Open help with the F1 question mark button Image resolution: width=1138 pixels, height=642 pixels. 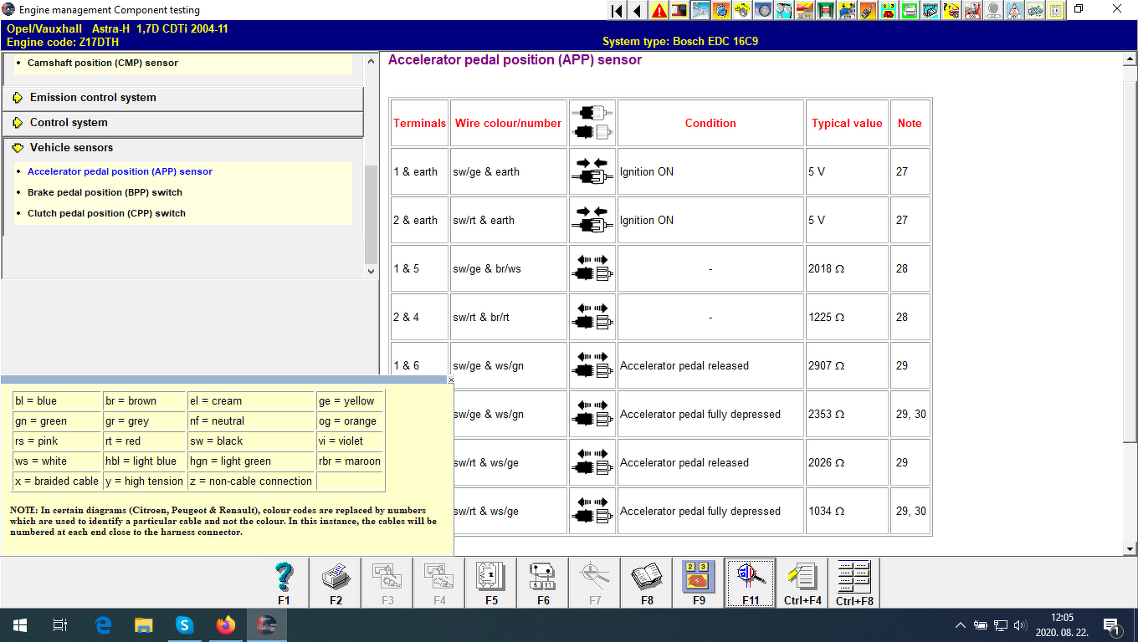click(284, 583)
